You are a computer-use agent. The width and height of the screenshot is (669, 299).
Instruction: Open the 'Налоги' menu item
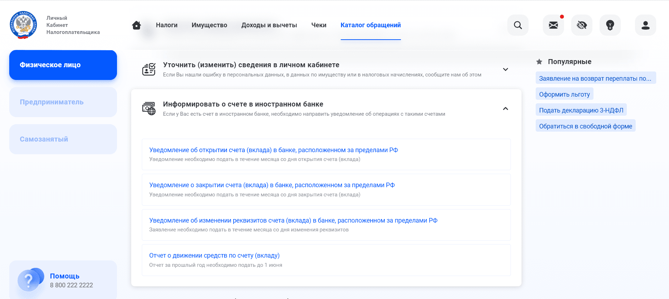(167, 25)
